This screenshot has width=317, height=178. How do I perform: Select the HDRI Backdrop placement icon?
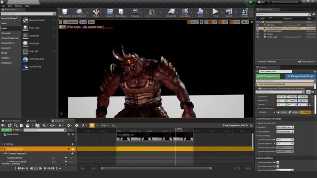pos(25,59)
